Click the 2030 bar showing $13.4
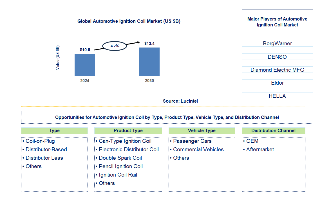The height and width of the screenshot is (203, 331). [x=149, y=62]
